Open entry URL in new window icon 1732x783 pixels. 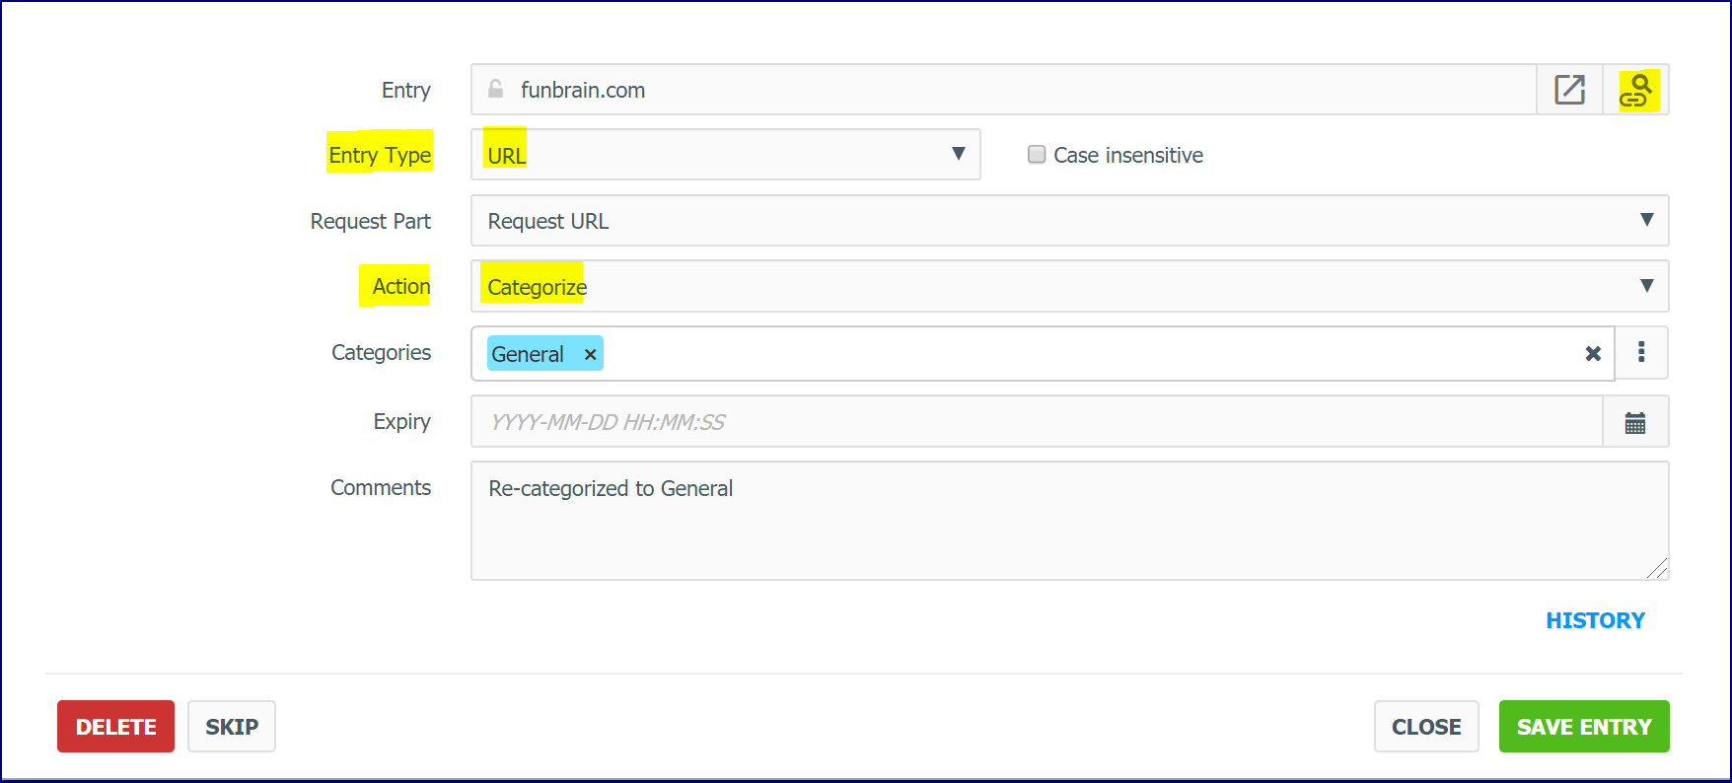1569,90
